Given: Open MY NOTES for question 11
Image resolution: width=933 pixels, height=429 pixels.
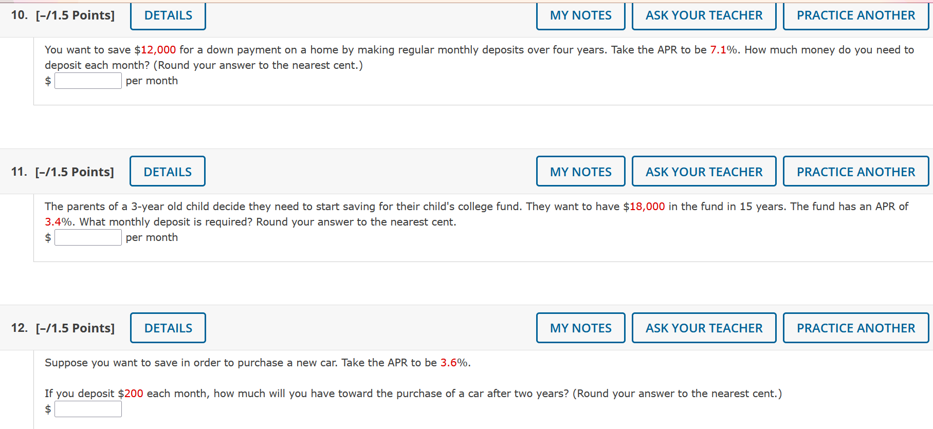Looking at the screenshot, I should (580, 171).
